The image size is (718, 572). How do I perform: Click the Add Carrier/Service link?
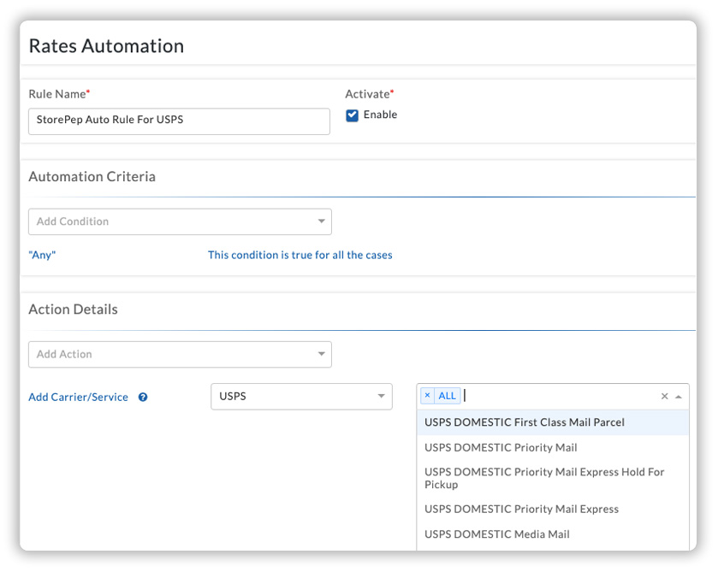(x=78, y=398)
